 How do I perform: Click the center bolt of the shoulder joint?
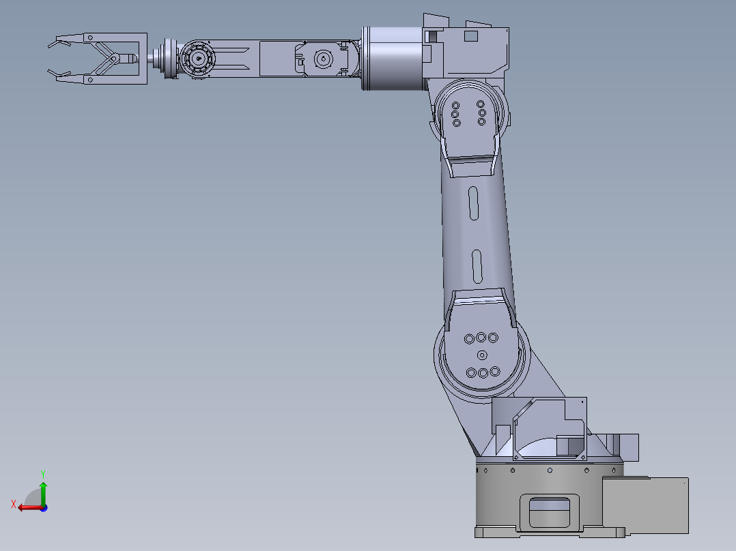tap(482, 355)
